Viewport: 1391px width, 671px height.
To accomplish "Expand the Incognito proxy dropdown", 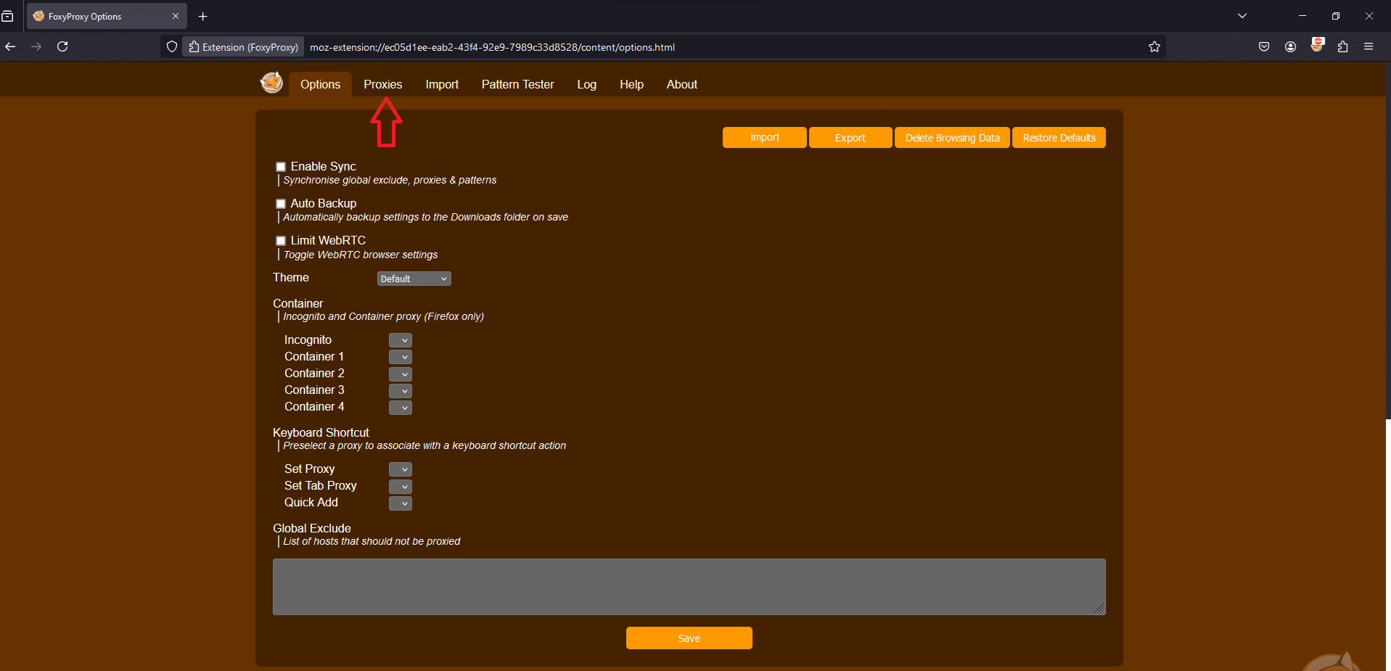I will tap(400, 339).
